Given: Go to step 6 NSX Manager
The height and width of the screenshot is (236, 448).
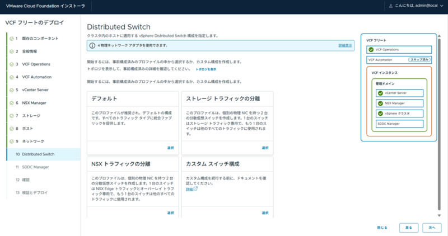Looking at the screenshot, I should pos(34,103).
